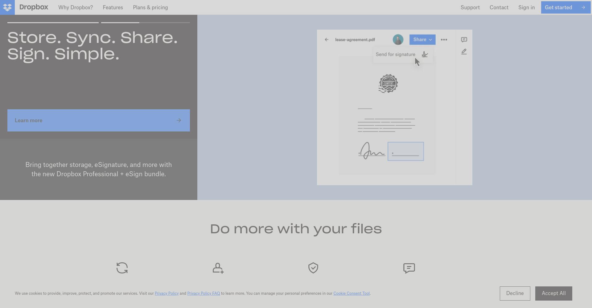Click the Dropbox wordmark
Screen dimensions: 592x308
34,7
